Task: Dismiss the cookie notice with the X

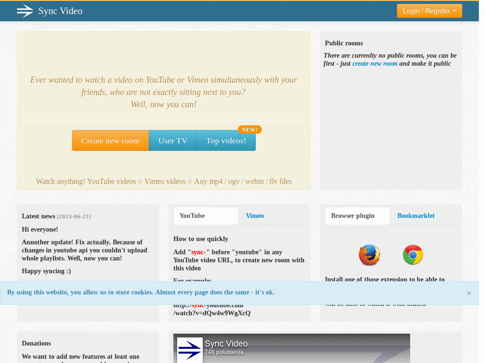Action: [x=468, y=293]
